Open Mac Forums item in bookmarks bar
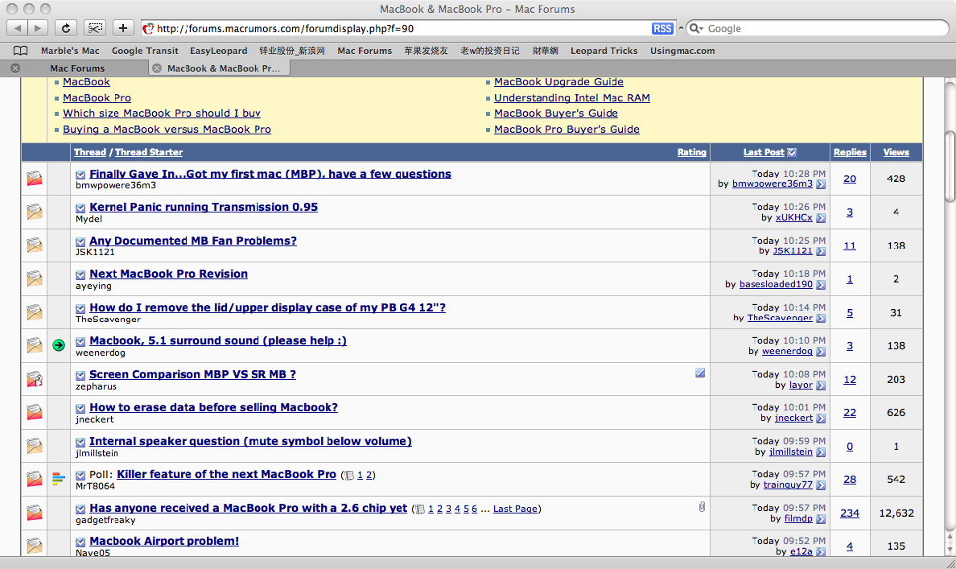The width and height of the screenshot is (956, 569). point(365,51)
